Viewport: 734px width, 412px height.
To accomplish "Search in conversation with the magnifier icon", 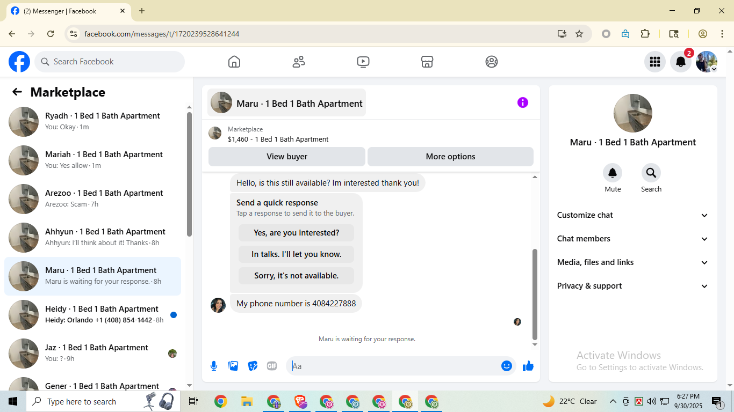I will (x=651, y=173).
